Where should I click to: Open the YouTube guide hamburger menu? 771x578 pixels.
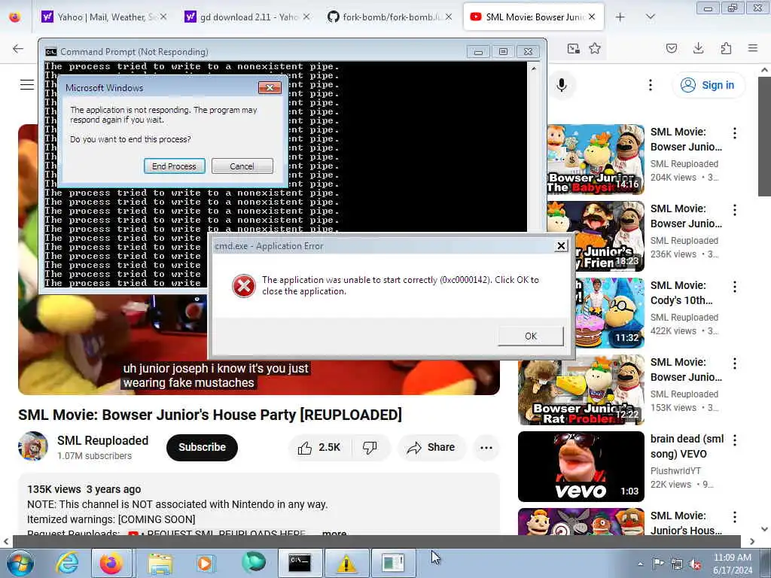(x=27, y=84)
